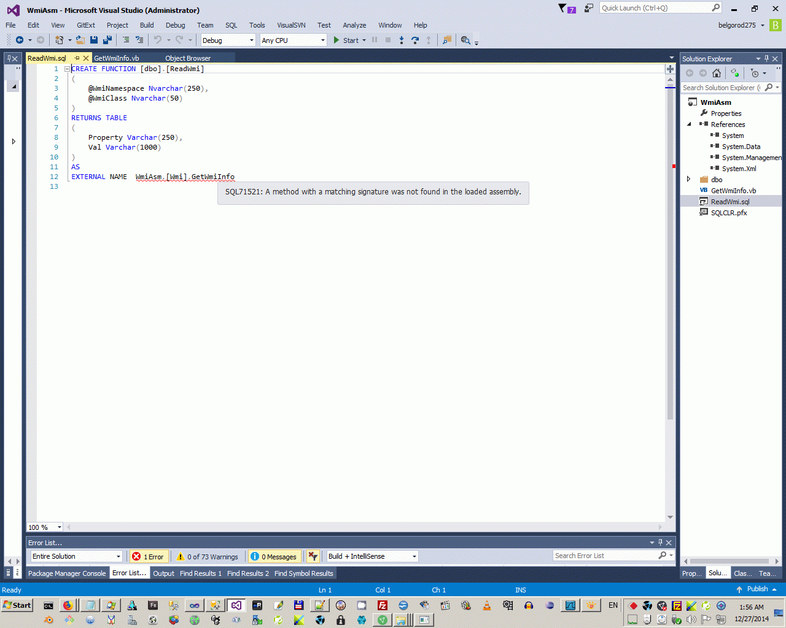Open the SQL menu
786x628 pixels.
[231, 25]
